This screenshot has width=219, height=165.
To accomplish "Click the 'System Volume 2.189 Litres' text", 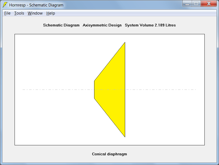I will (150, 25).
